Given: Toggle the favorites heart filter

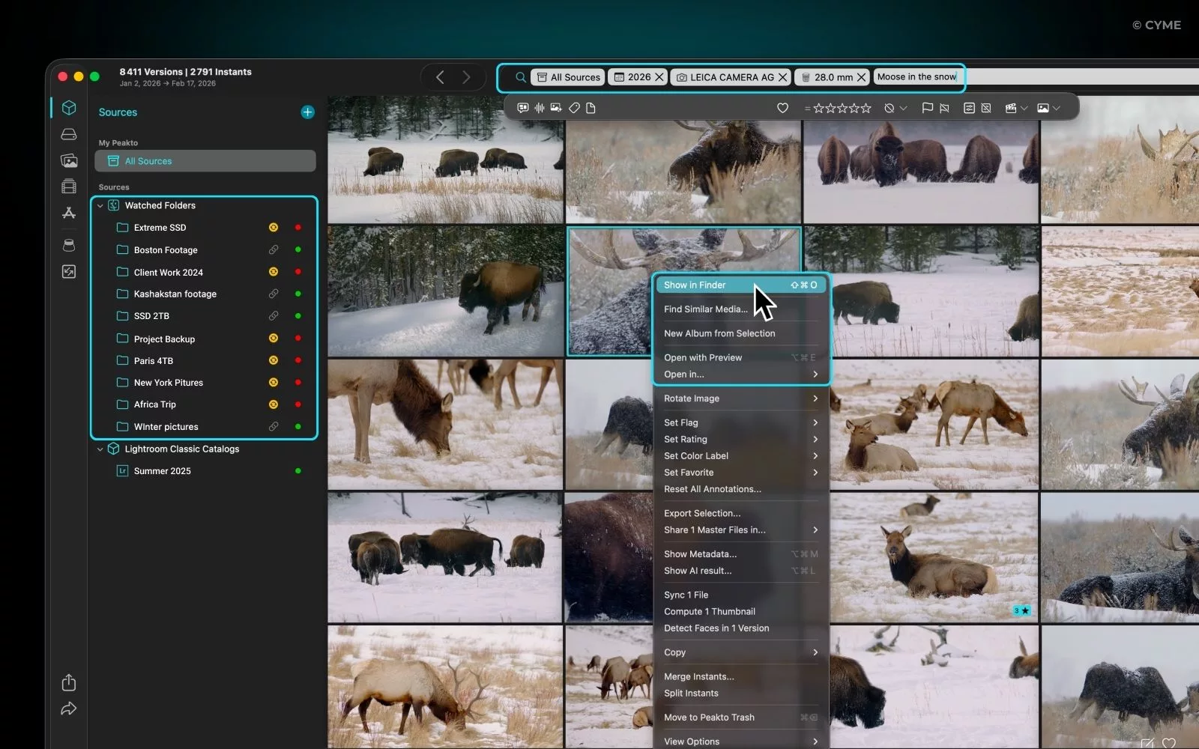Looking at the screenshot, I should tap(782, 108).
